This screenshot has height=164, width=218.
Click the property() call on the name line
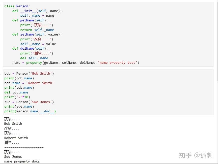coord(34,62)
